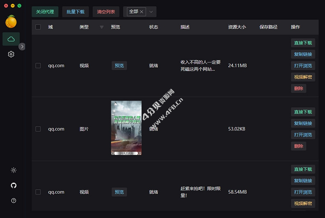This screenshot has height=218, width=325.
Task: Expand the sidebar with arrow toggle
Action: coord(22,46)
